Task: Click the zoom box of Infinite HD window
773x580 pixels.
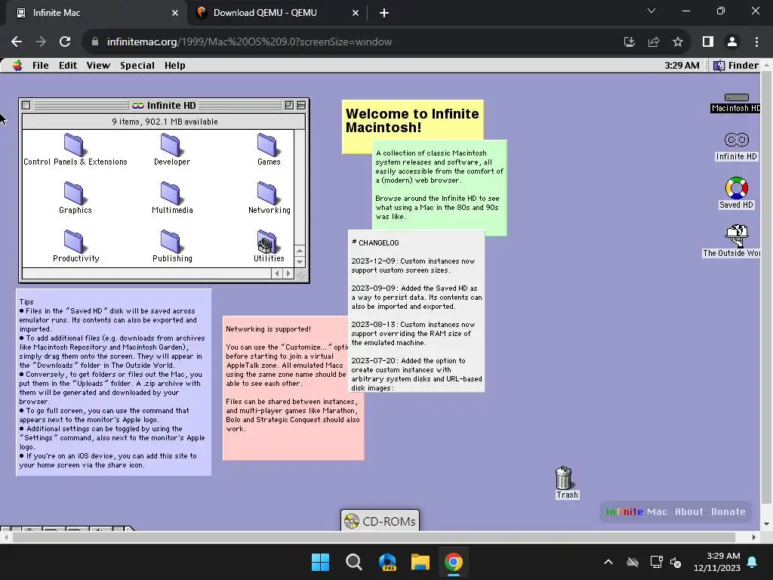Action: coord(289,105)
